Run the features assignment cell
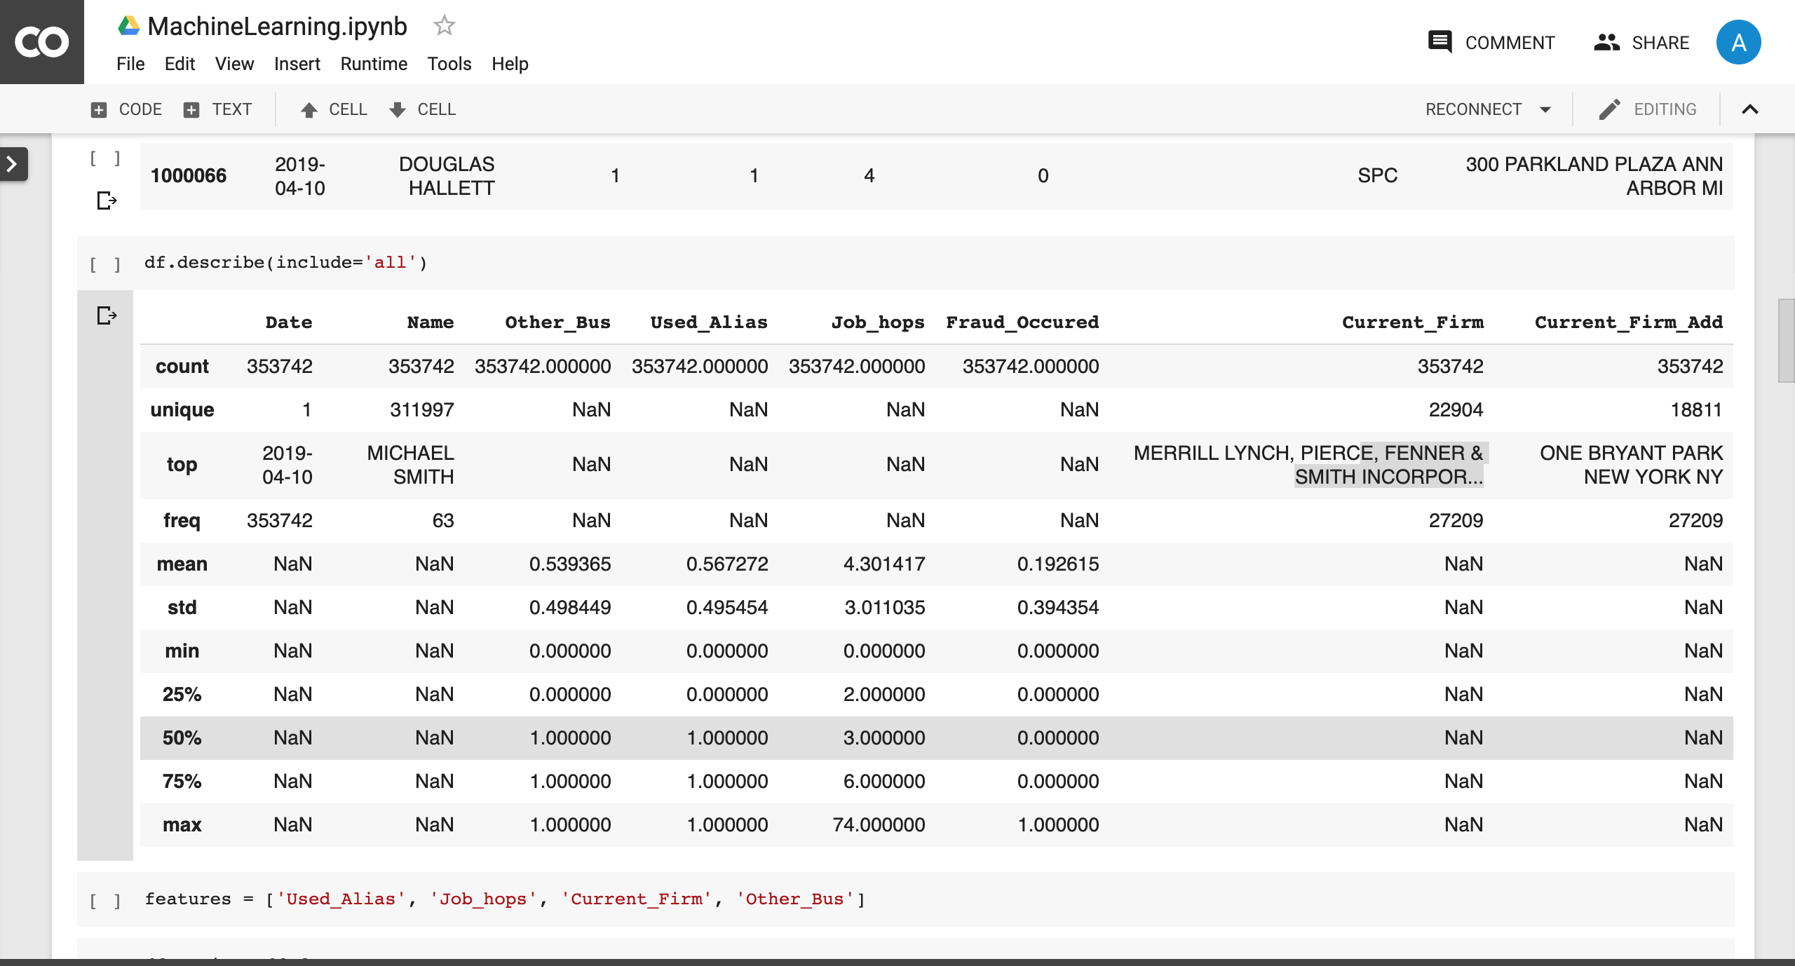 click(x=105, y=900)
